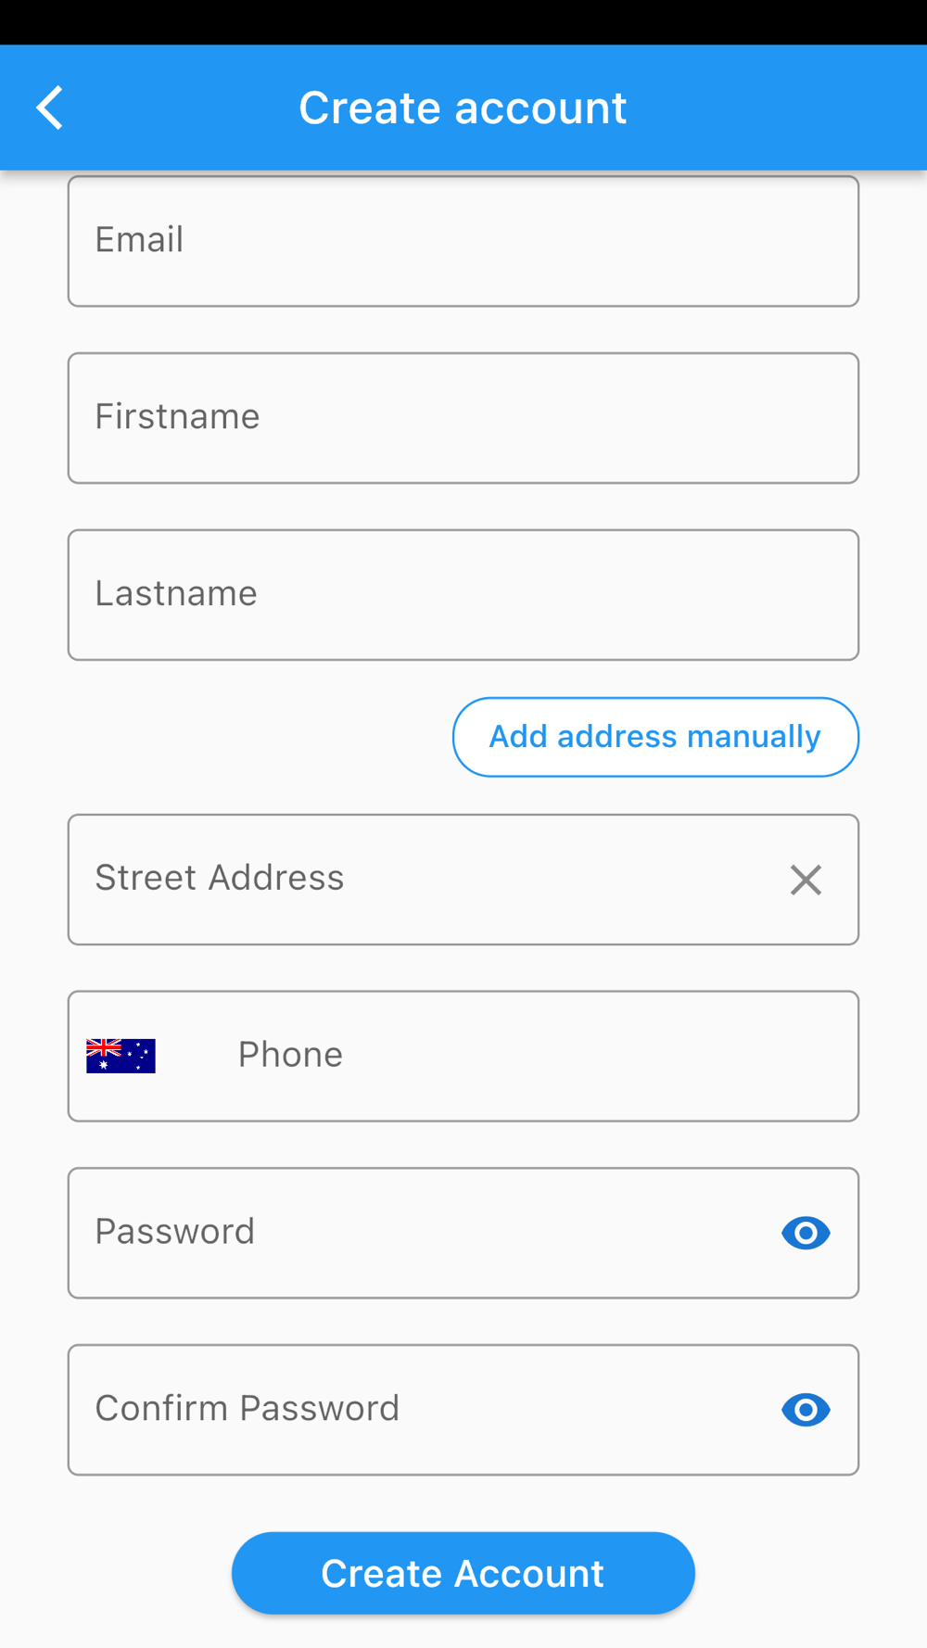Image resolution: width=927 pixels, height=1648 pixels.
Task: Click empty blue header space right of title
Action: click(x=788, y=108)
